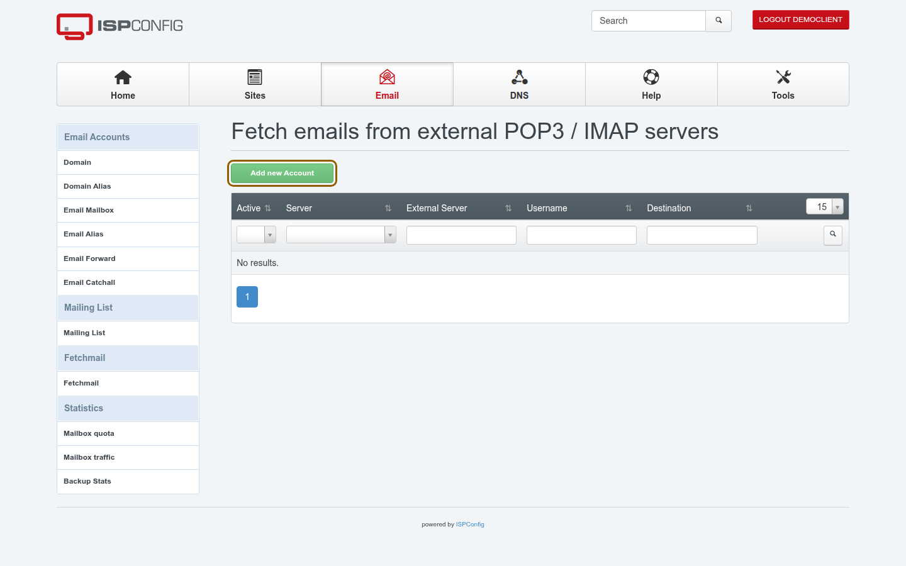Open the Server filter dropdown
Screen dimensions: 906x566
pos(341,235)
